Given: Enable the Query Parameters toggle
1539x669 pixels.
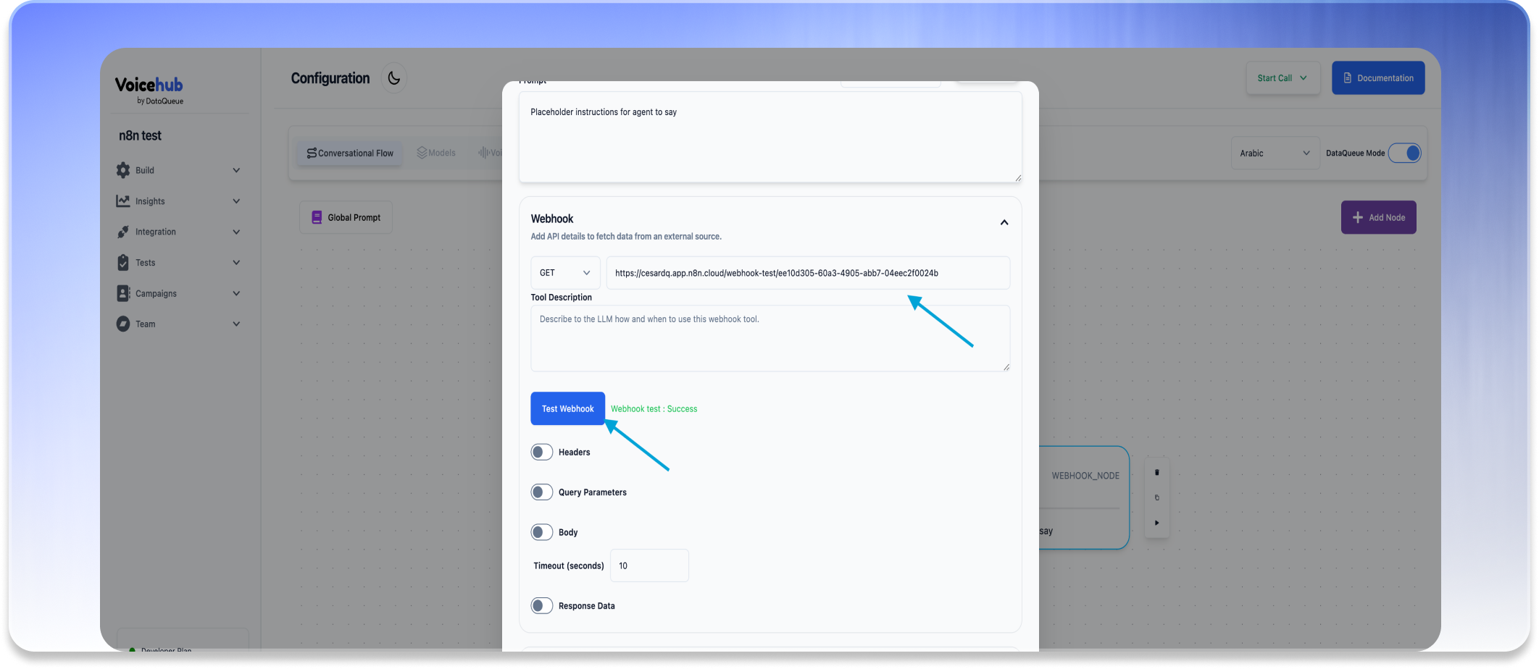Looking at the screenshot, I should 542,492.
